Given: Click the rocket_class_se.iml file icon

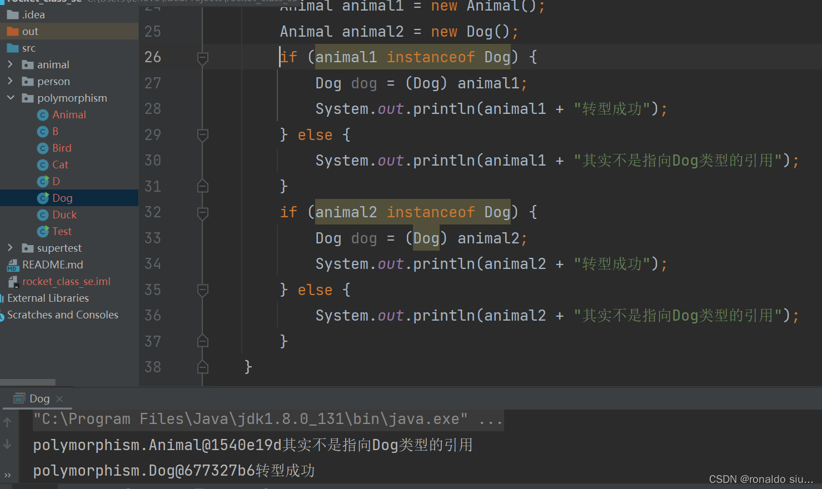Looking at the screenshot, I should [13, 282].
